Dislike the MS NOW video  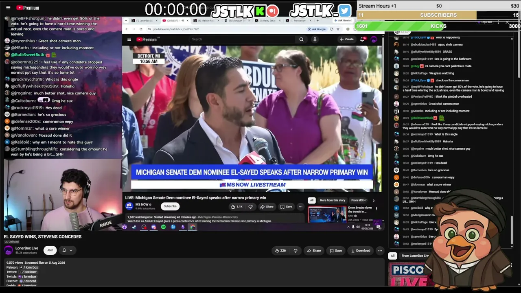pos(250,207)
